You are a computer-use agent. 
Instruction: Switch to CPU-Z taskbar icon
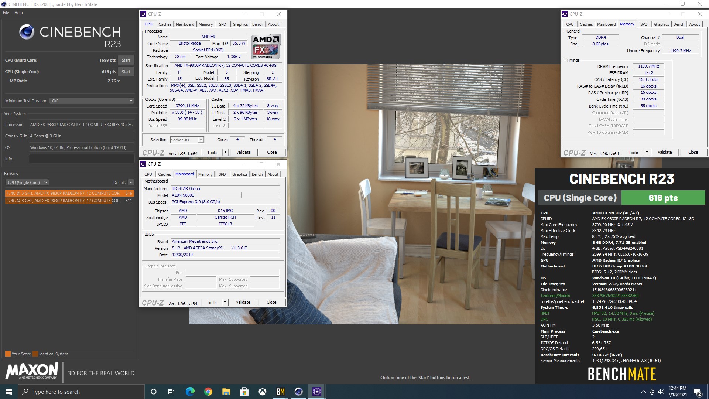click(316, 392)
